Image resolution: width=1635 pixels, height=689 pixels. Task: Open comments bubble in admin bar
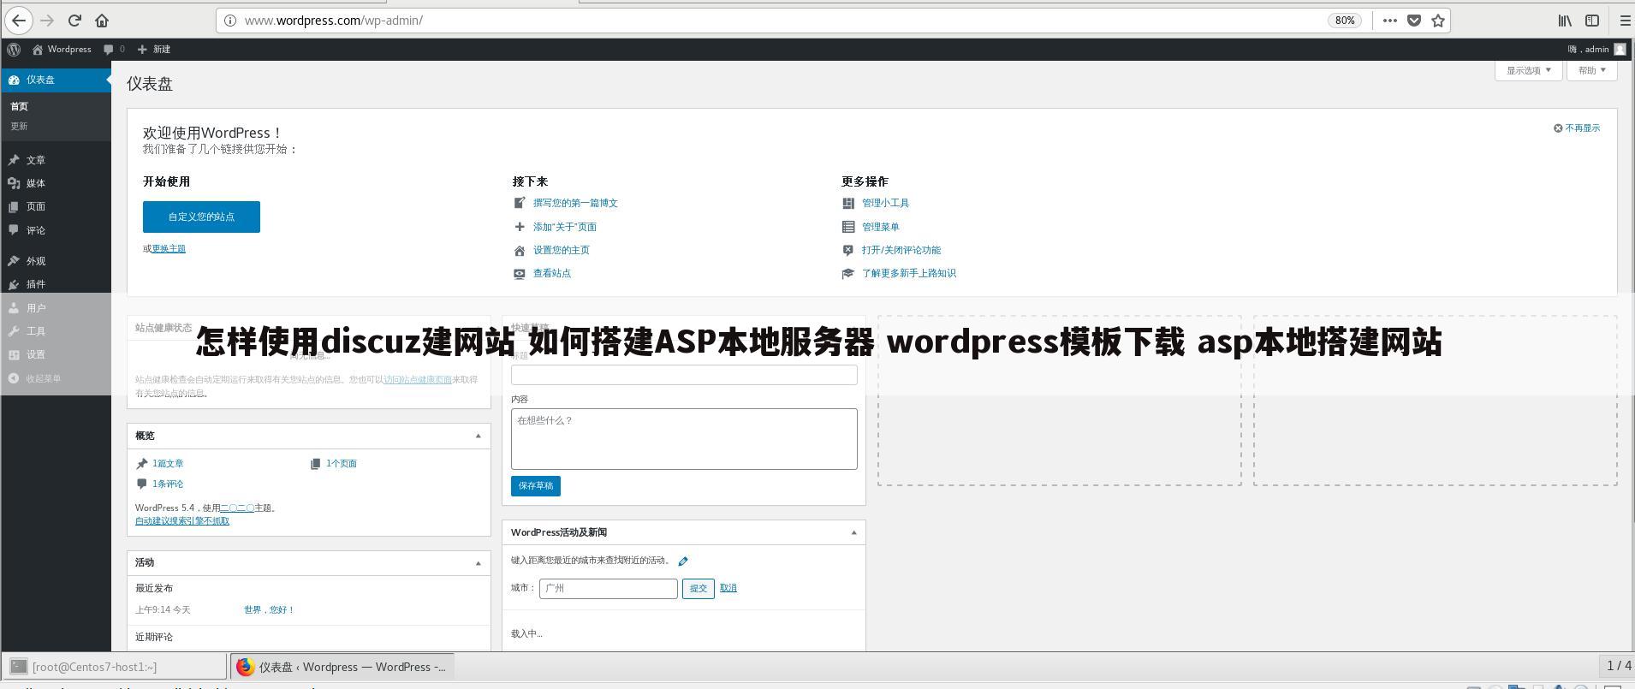tap(114, 50)
